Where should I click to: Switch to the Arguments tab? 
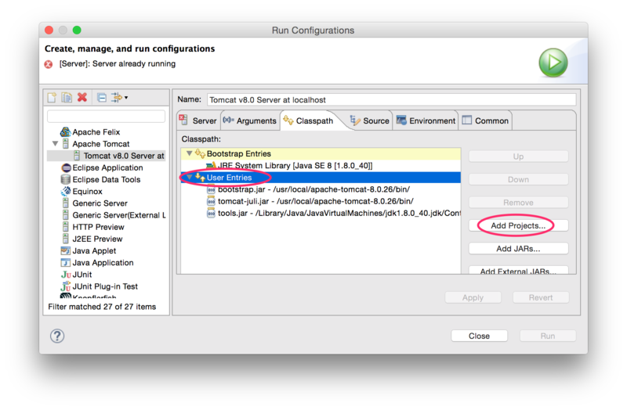(x=250, y=120)
